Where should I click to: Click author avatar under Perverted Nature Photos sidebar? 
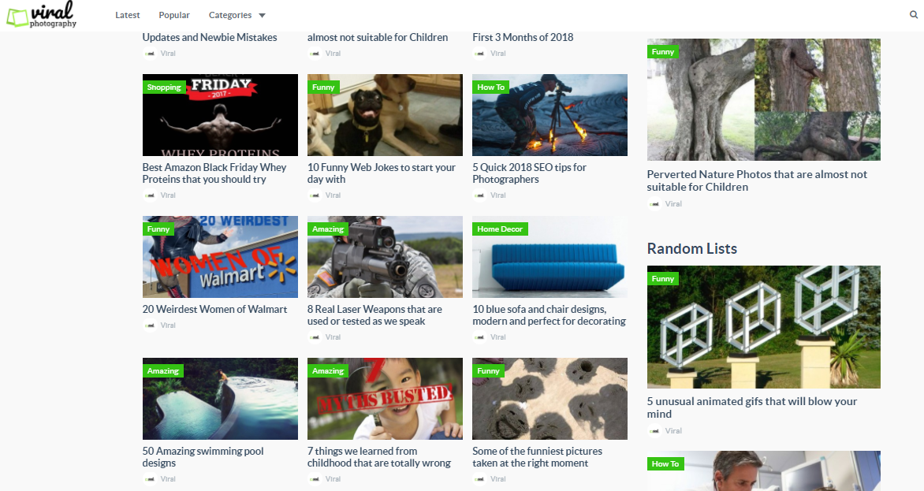pyautogui.click(x=654, y=203)
